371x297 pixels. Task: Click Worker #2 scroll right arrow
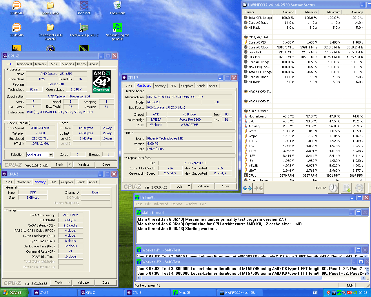point(363,278)
